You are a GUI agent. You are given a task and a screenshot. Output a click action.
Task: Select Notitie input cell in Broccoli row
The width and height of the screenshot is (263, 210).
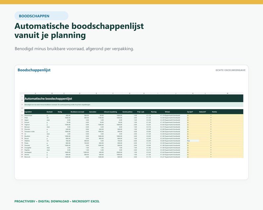click(228, 157)
